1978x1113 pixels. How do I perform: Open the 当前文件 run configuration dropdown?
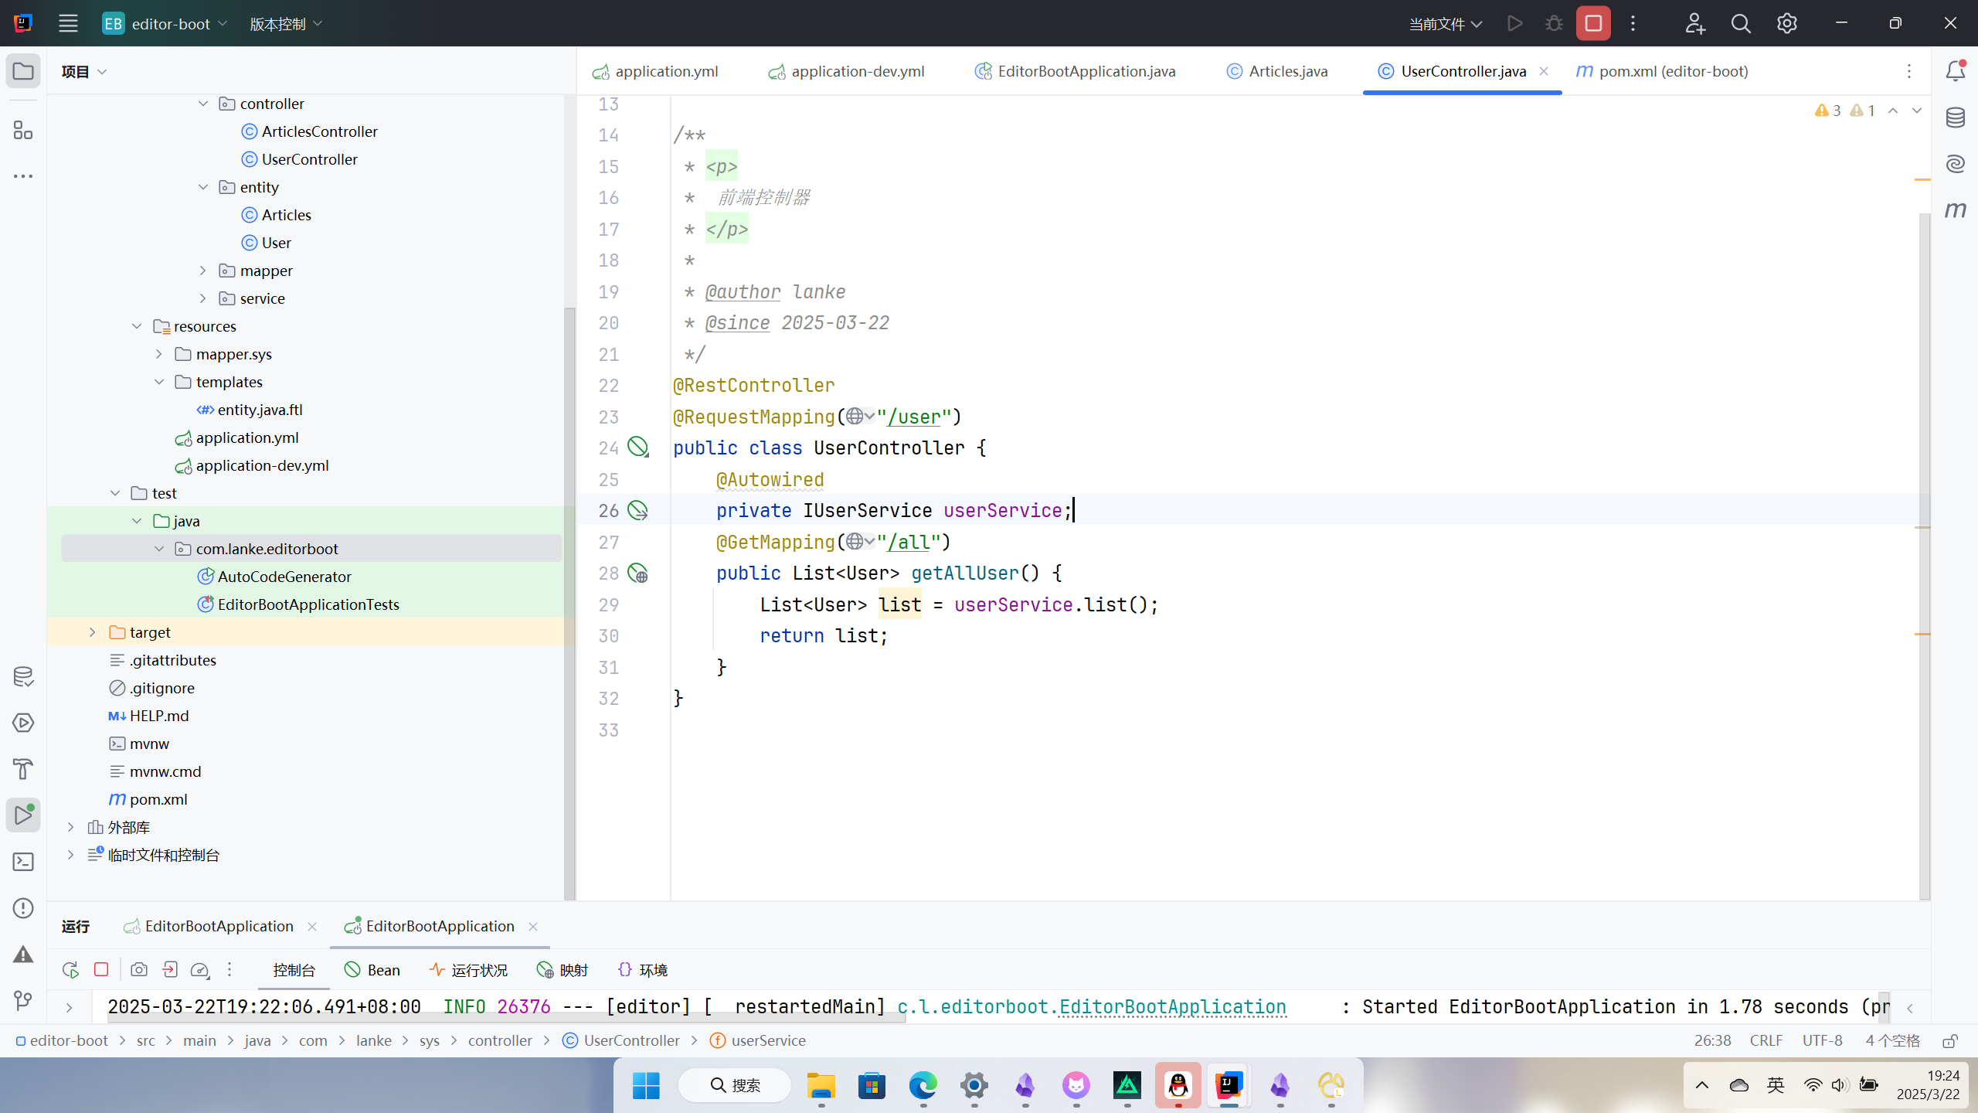click(x=1445, y=24)
